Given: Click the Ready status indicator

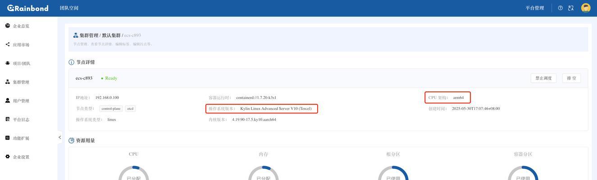Looking at the screenshot, I should [109, 78].
